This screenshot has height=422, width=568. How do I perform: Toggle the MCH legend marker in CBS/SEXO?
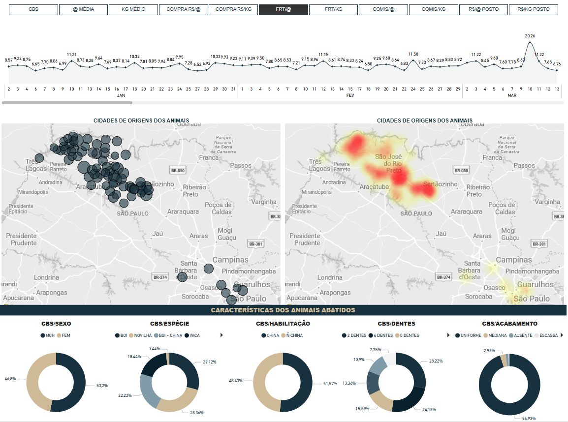pos(42,335)
